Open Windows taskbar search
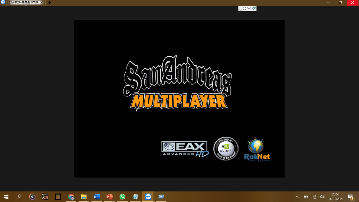The height and width of the screenshot is (202, 359). [x=19, y=197]
